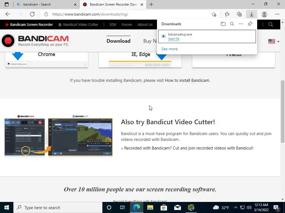Pin the Downloads panel
The width and height of the screenshot is (285, 213).
[250, 24]
